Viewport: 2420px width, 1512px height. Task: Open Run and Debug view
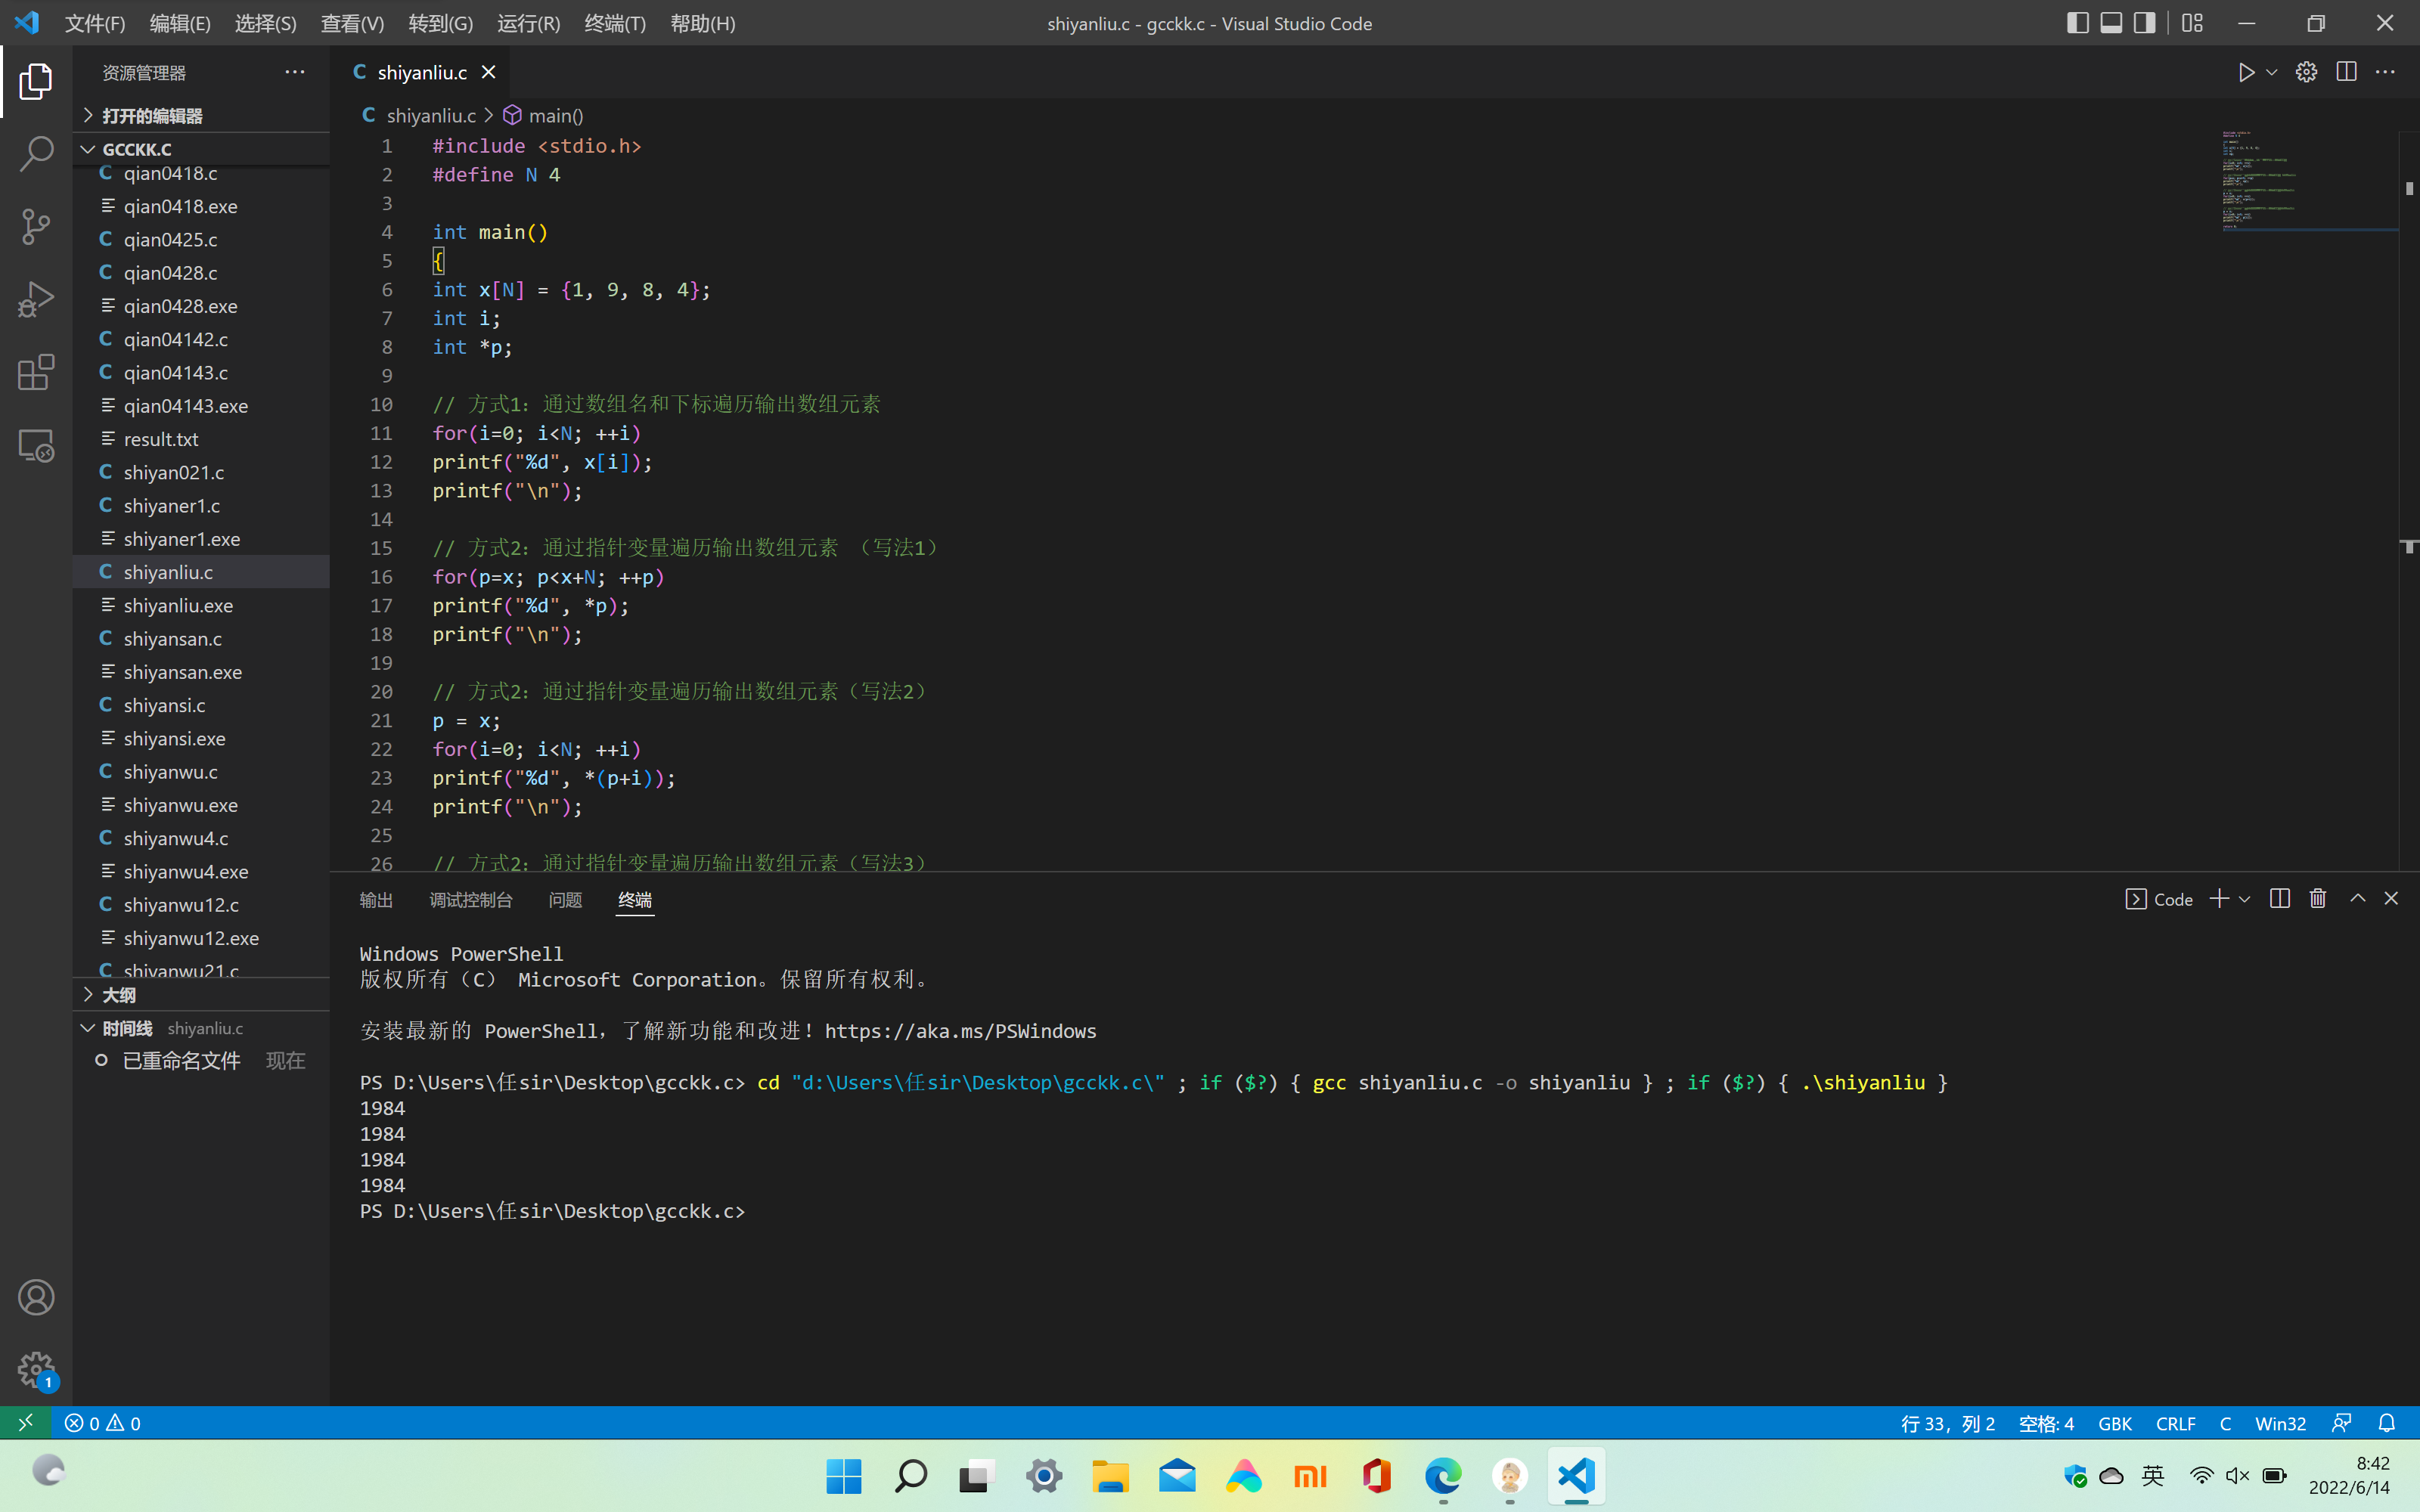(x=36, y=300)
